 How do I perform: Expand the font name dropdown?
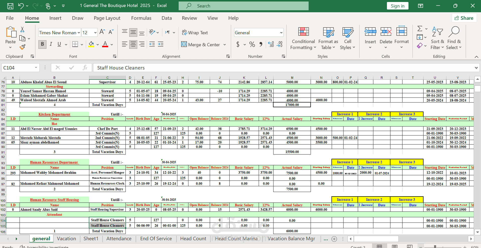[79, 32]
